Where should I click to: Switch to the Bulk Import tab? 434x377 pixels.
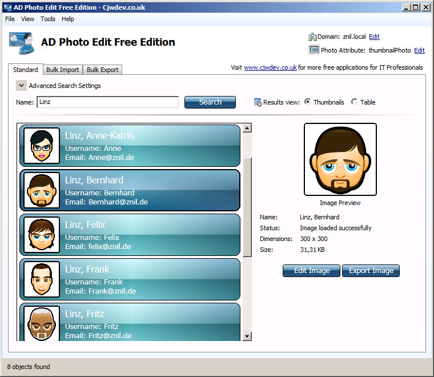[62, 70]
